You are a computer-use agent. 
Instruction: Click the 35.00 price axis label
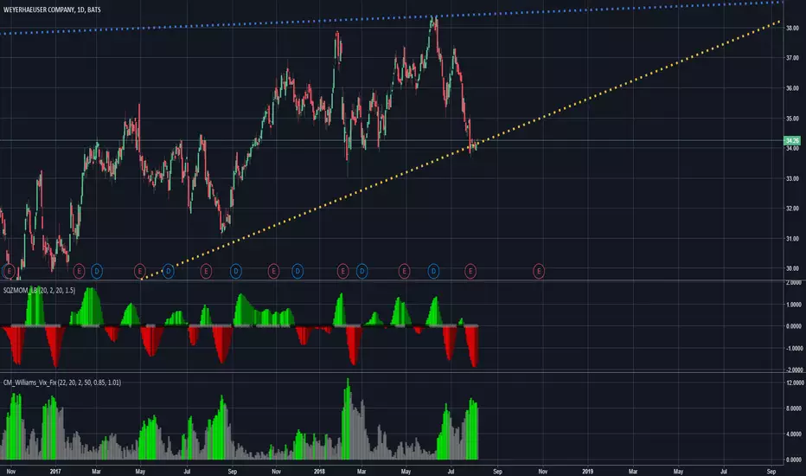click(x=792, y=119)
